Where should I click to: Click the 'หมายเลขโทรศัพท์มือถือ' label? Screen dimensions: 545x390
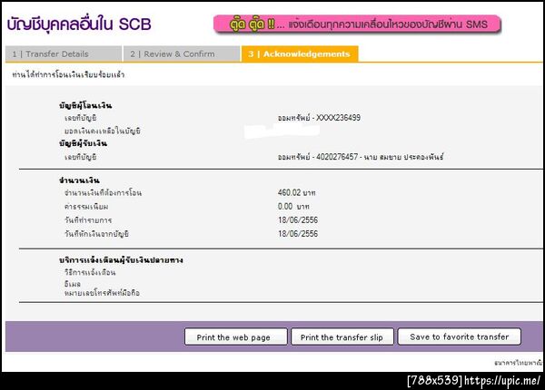[102, 293]
